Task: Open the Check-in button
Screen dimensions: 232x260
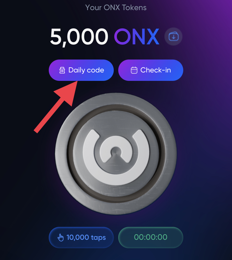Action: [151, 70]
